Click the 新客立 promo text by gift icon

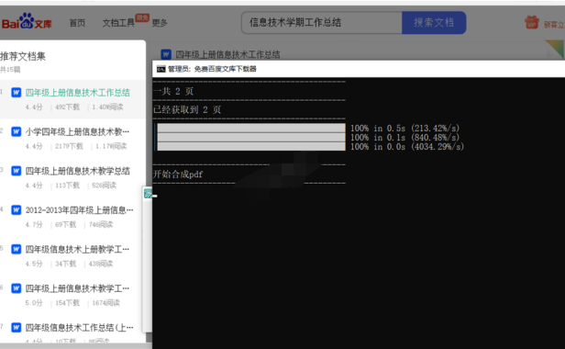[554, 25]
